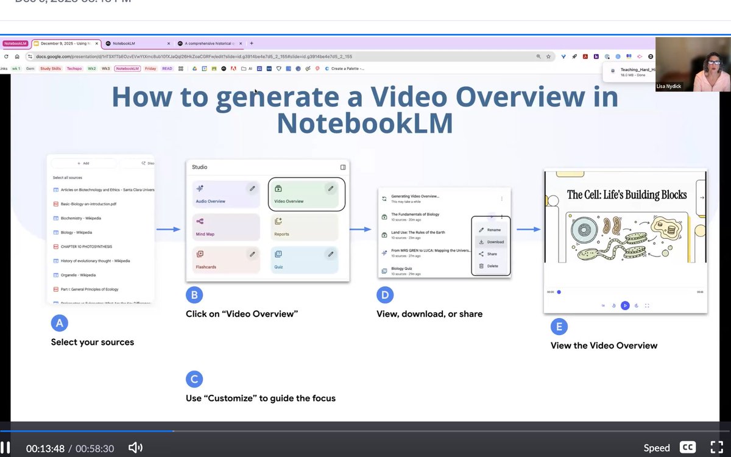Select the 'A comprehensive historical' tab
This screenshot has width=731, height=457.
point(207,43)
